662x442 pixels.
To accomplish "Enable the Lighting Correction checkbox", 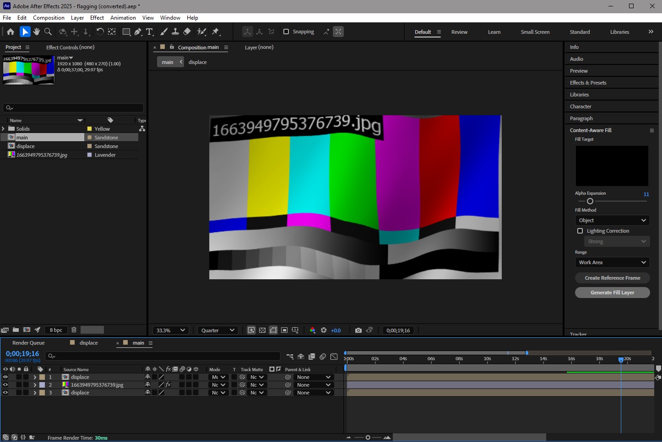I will [x=580, y=231].
